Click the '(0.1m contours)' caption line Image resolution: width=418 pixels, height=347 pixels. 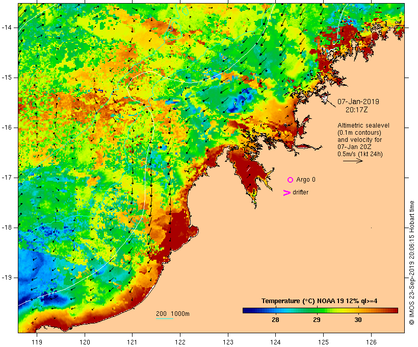pos(359,133)
